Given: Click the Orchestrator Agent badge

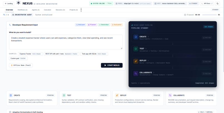Looking at the screenshot, I should click(x=22, y=15).
